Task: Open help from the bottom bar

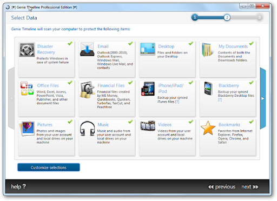Action: (x=18, y=186)
